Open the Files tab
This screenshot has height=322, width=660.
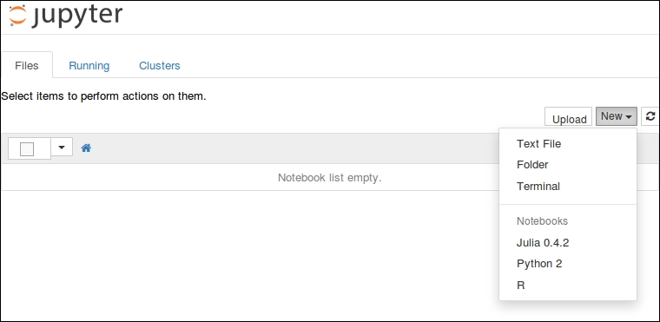click(27, 66)
